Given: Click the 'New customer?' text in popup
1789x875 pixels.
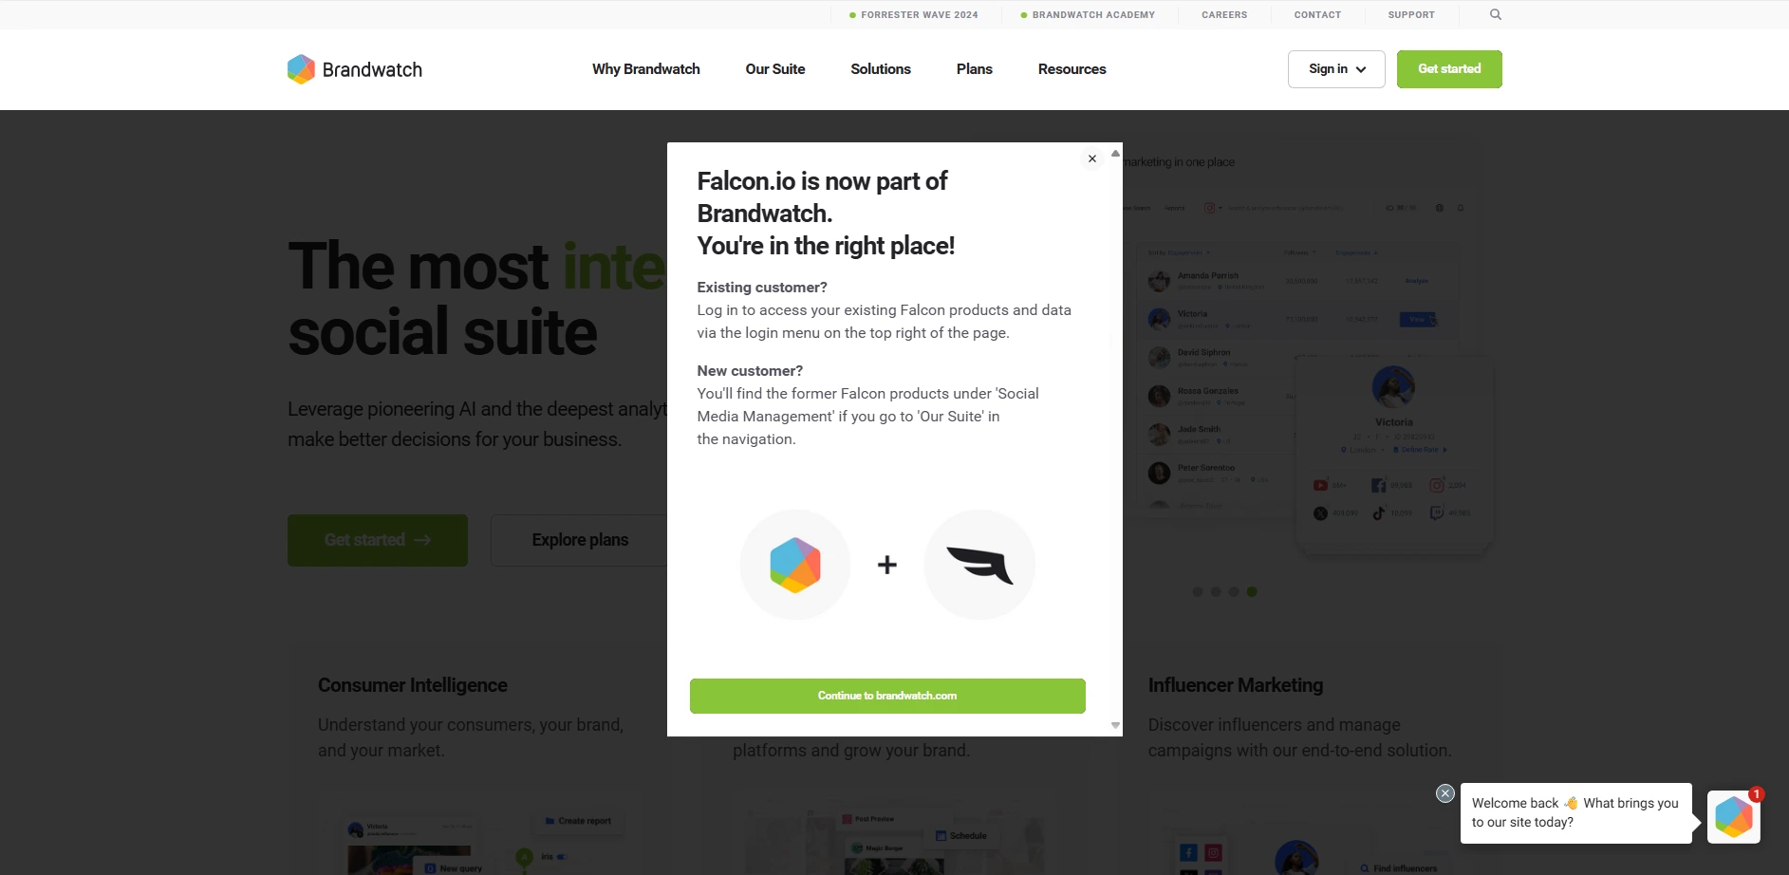Looking at the screenshot, I should tap(750, 371).
